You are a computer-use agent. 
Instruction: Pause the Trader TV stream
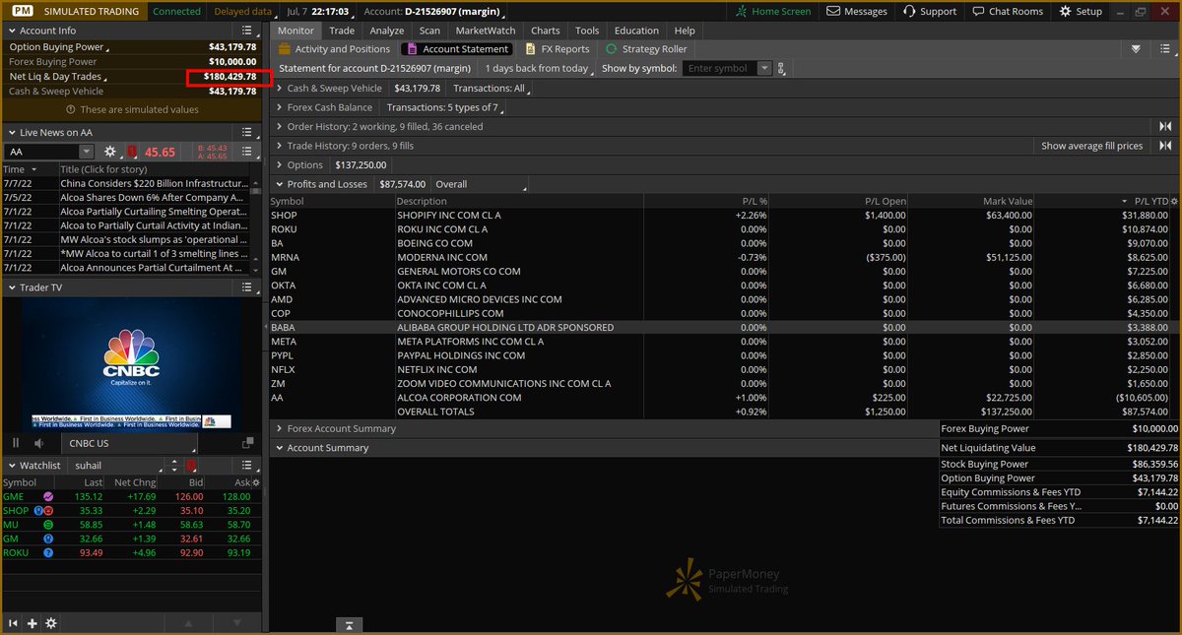point(16,443)
